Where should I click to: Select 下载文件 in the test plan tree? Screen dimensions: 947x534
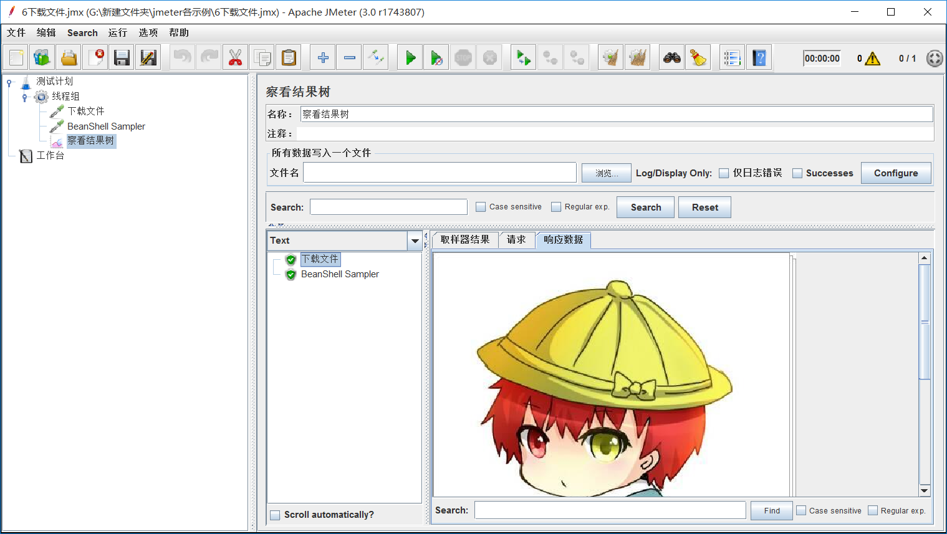(85, 111)
